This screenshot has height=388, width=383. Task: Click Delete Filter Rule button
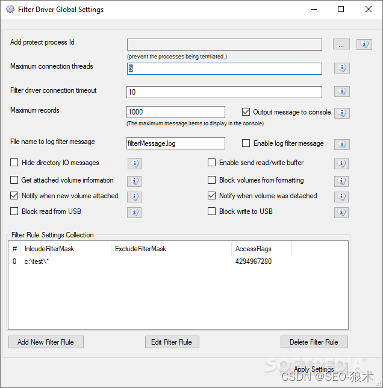pyautogui.click(x=314, y=342)
